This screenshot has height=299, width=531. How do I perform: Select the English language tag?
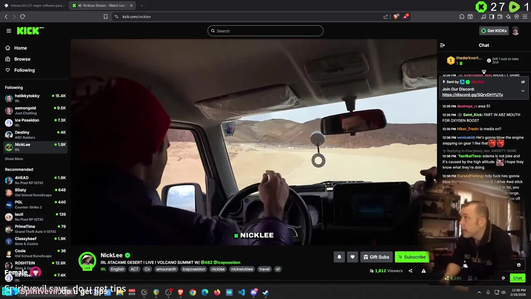tap(117, 269)
